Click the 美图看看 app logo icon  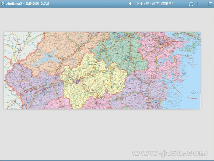click(3, 4)
